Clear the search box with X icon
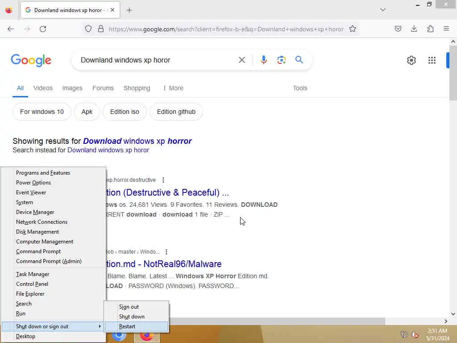The image size is (457, 343). click(x=241, y=60)
